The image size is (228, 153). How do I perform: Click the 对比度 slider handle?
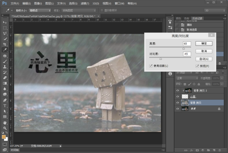(161, 59)
